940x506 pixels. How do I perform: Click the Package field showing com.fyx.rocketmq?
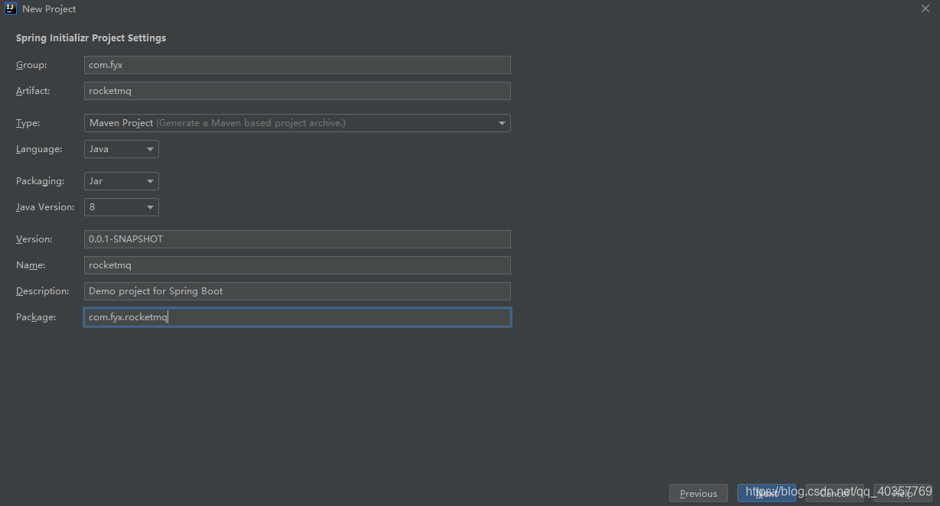tap(297, 317)
